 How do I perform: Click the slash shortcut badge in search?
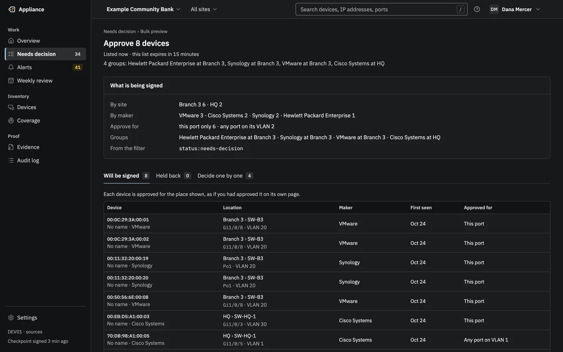coord(461,9)
